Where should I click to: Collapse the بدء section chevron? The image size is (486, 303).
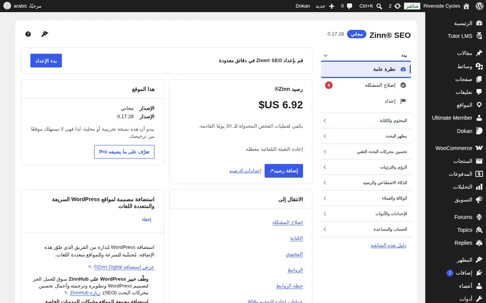click(x=326, y=56)
